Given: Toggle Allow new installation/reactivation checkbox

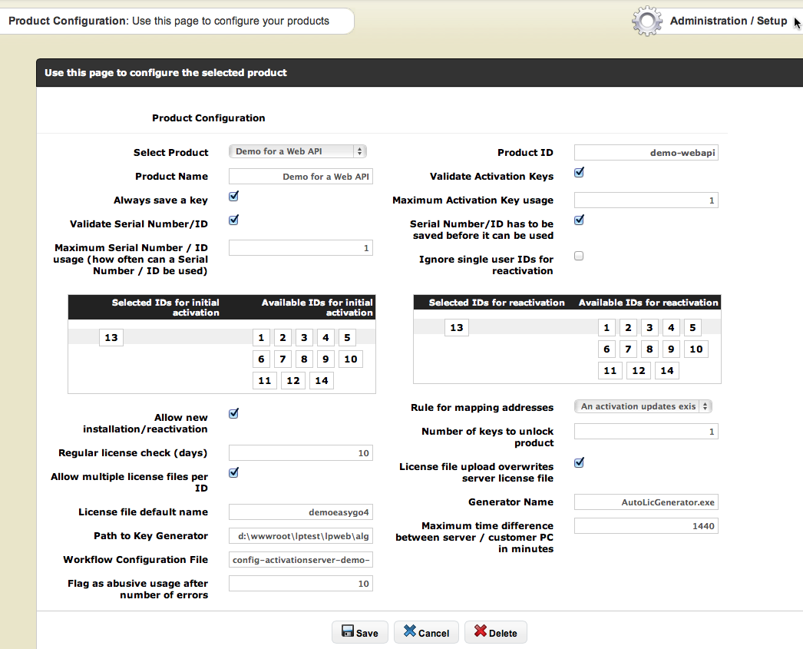Looking at the screenshot, I should 233,414.
